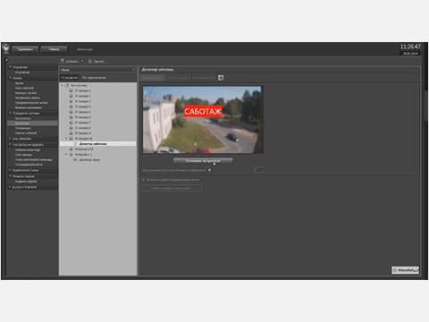Click the magnifier icon in the search field
Screen dimensions: 429x322
pyautogui.click(x=134, y=70)
